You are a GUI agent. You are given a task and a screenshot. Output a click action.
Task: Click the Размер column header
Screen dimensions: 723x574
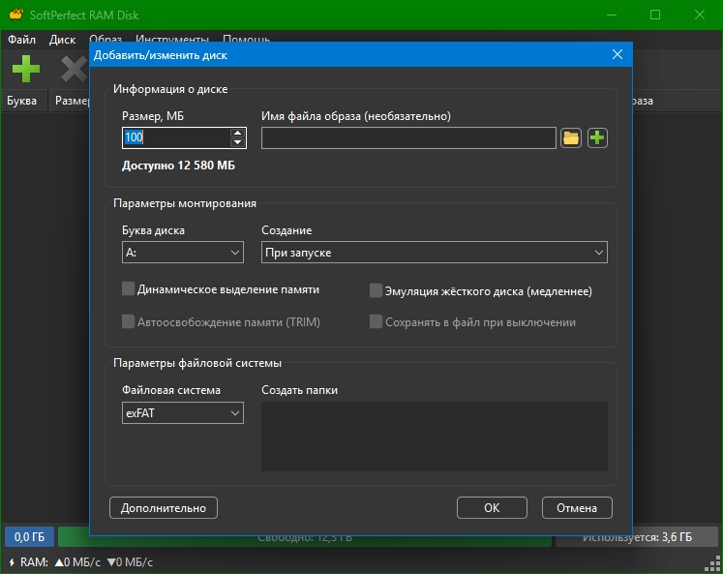70,101
